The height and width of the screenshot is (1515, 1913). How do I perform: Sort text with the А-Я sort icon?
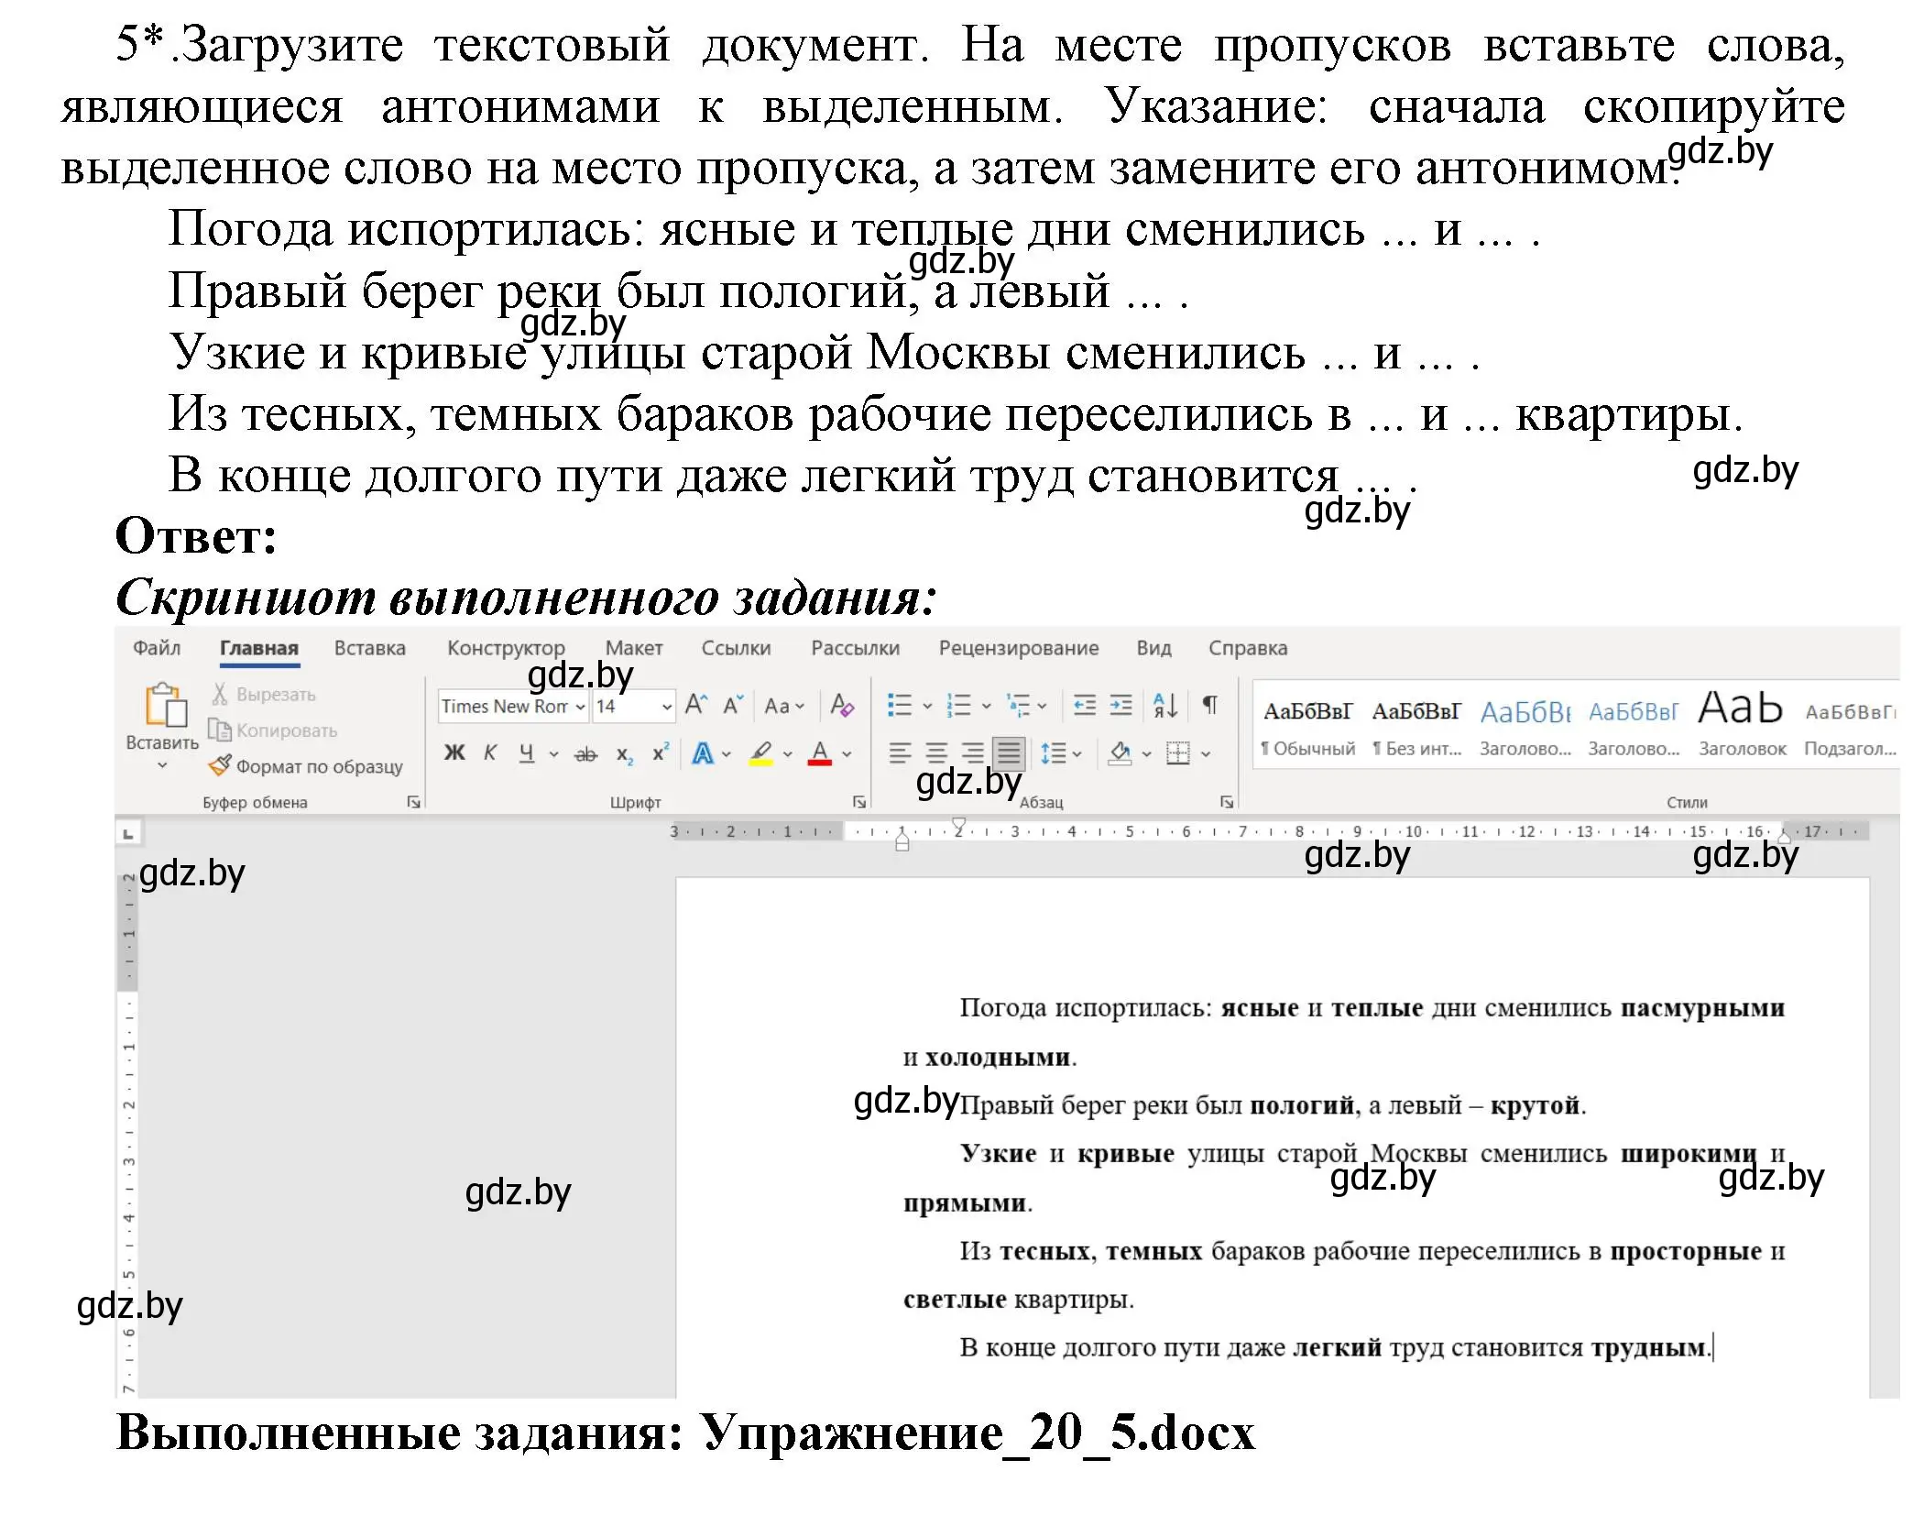tap(1165, 705)
